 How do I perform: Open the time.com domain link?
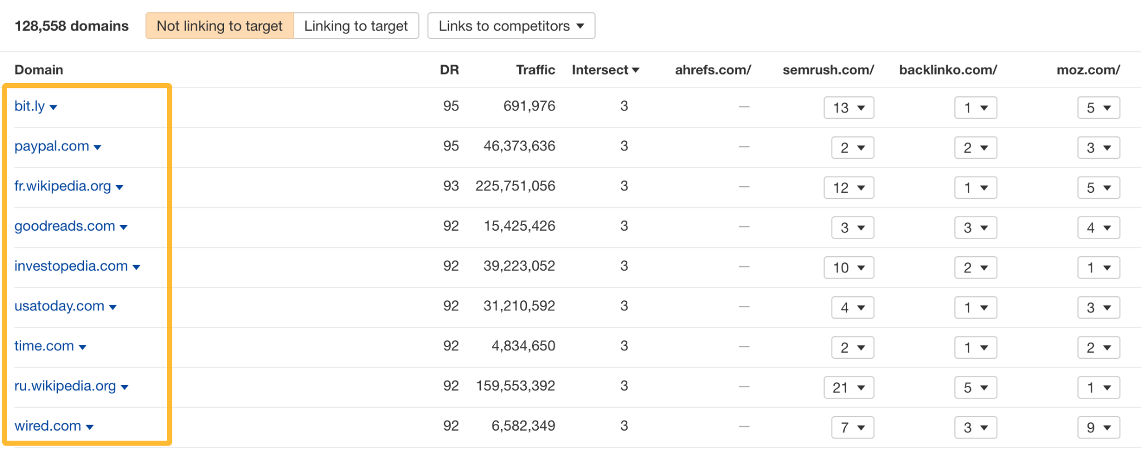point(43,346)
